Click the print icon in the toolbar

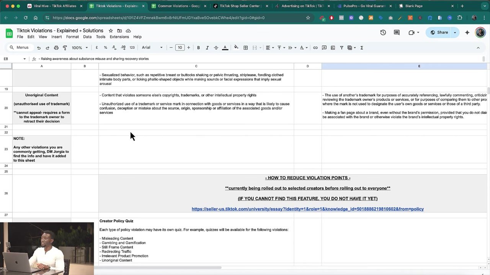[x=56, y=48]
